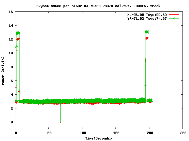
Task: Click the plot title Skynet_59688_psr_b1642 text
Action: (x=98, y=6)
